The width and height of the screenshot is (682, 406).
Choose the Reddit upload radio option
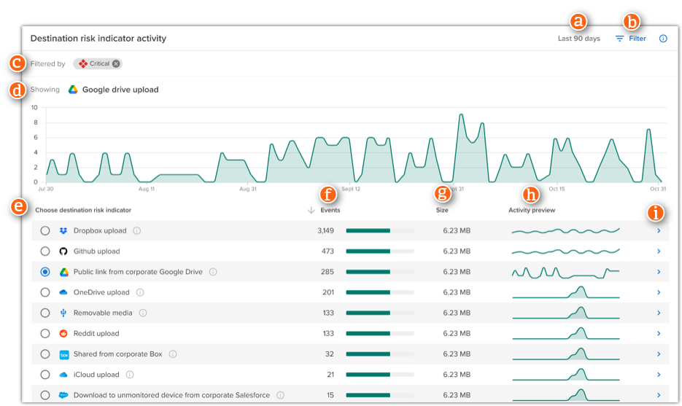[x=45, y=334]
